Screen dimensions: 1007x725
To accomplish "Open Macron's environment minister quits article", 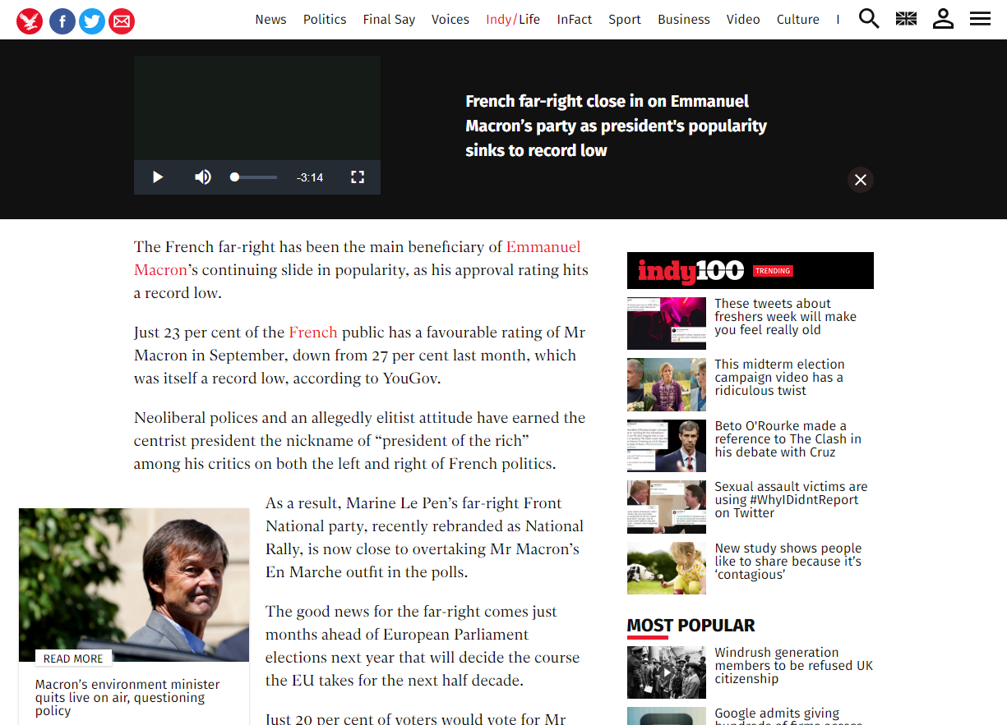I will click(x=127, y=697).
